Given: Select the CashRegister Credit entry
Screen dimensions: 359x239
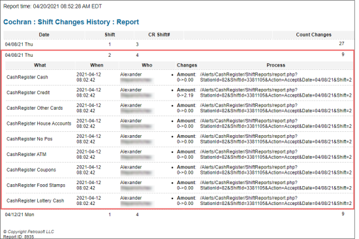Looking at the screenshot, I should pyautogui.click(x=28, y=93).
